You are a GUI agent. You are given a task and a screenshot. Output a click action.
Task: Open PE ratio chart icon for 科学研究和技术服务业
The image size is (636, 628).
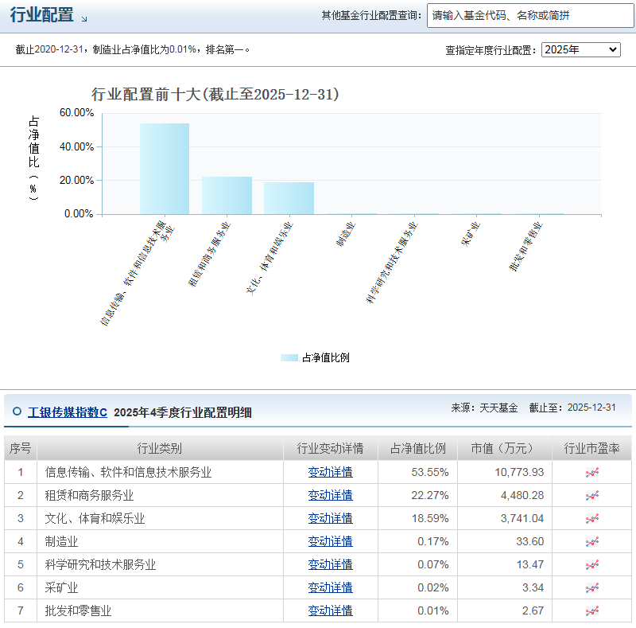point(591,564)
